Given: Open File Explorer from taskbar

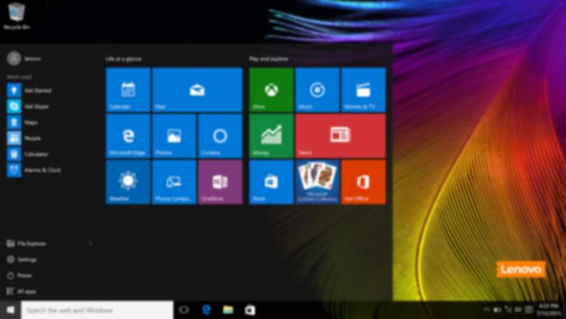Looking at the screenshot, I should coord(228,310).
